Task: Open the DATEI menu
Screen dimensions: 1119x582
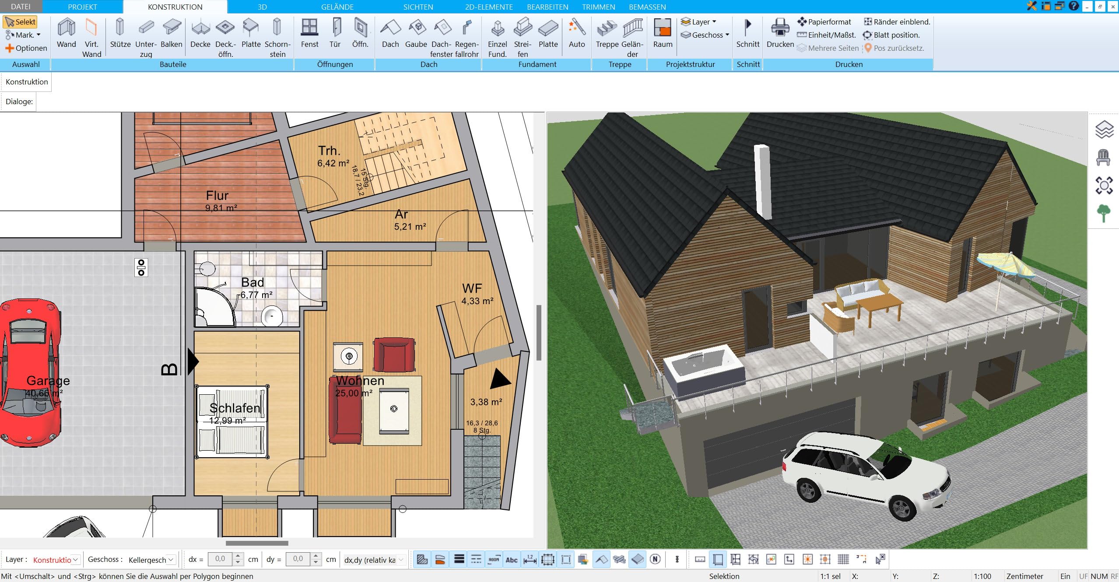Action: tap(21, 7)
